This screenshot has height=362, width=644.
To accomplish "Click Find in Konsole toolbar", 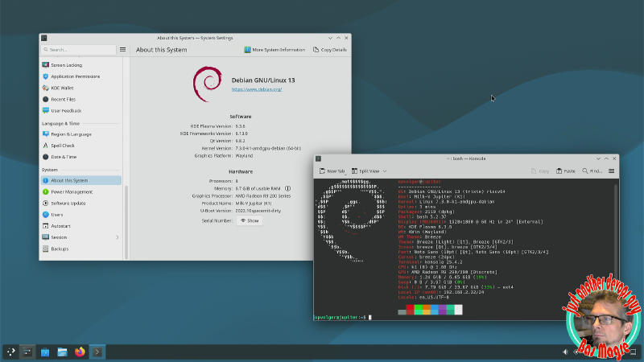I will (x=592, y=171).
